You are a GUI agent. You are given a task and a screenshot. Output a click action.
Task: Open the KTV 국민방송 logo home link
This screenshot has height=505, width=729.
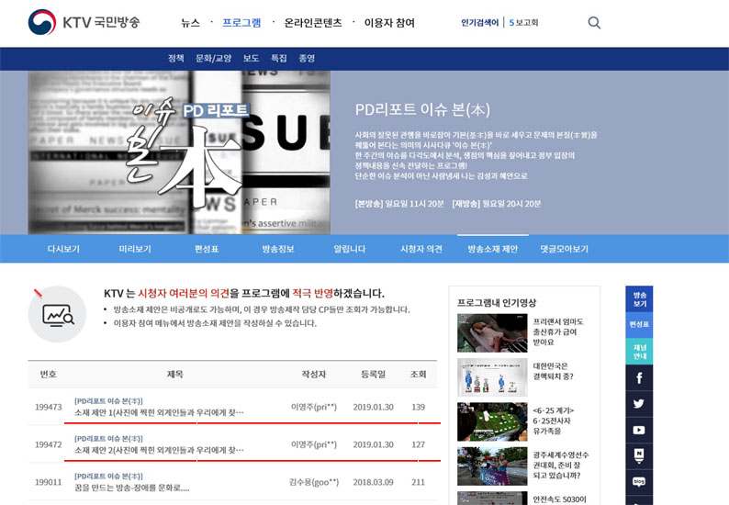point(84,23)
